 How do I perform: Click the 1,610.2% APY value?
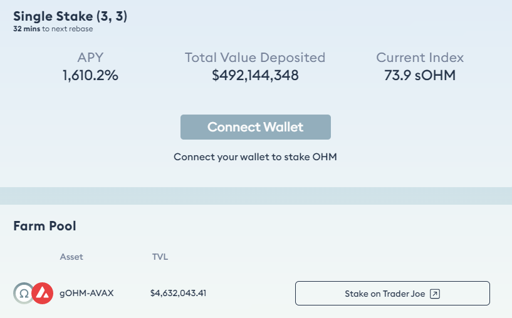tap(90, 75)
